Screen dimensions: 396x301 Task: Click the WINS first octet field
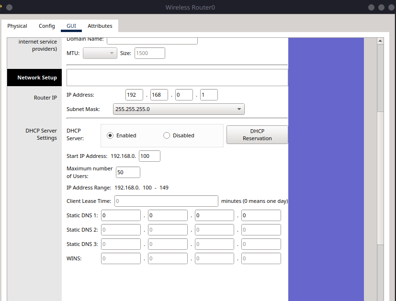[121, 258]
